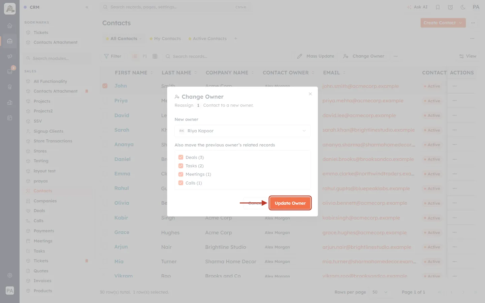Viewport: 485px width, 303px height.
Task: Switch to grid table view icon
Action: 155,56
